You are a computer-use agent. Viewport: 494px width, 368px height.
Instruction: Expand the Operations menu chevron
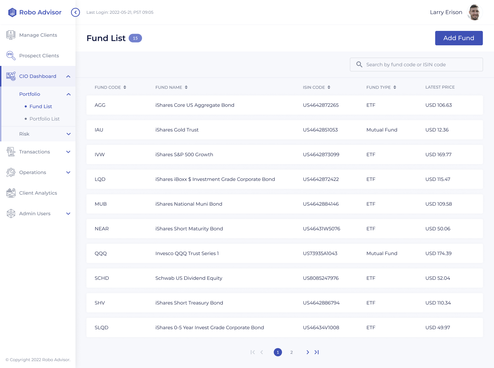(x=68, y=172)
